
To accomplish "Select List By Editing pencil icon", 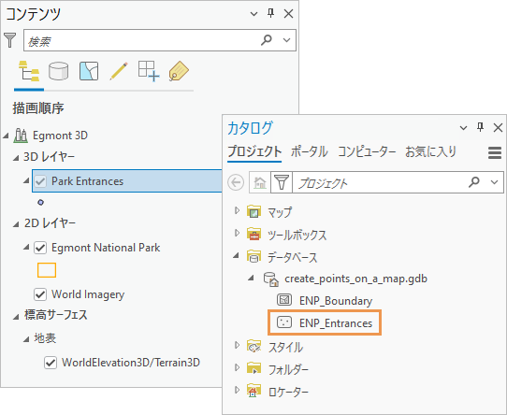I will coord(119,71).
